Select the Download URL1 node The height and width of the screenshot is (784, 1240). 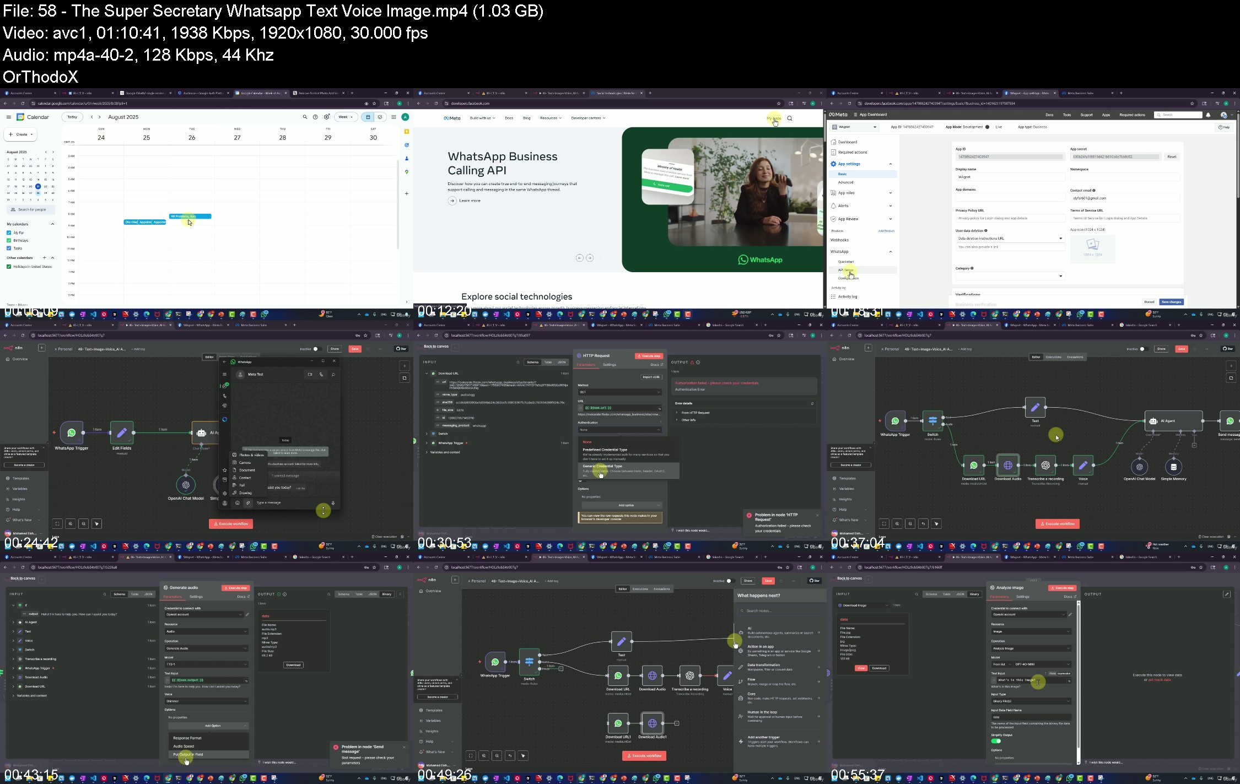click(x=618, y=723)
